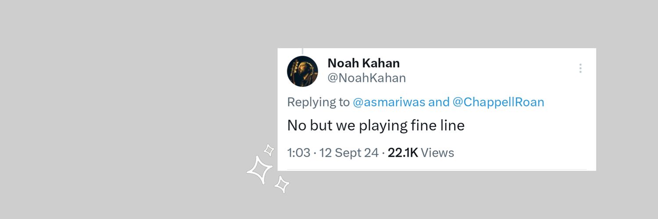The width and height of the screenshot is (658, 219).
Task: Click the 'Replying to' text
Action: pos(318,102)
